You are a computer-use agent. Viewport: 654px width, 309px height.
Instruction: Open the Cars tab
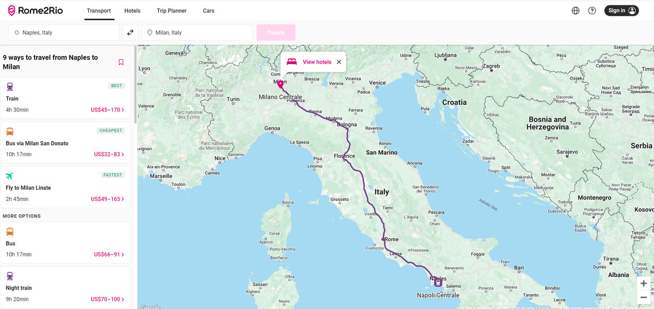pos(209,11)
